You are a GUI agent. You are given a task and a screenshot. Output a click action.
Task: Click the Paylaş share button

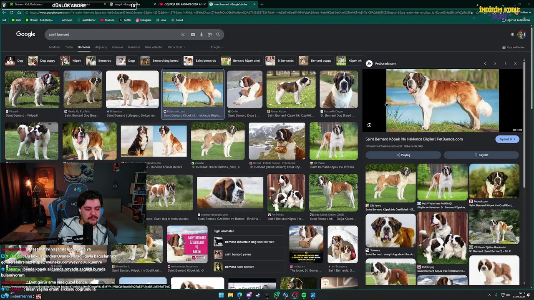403,155
